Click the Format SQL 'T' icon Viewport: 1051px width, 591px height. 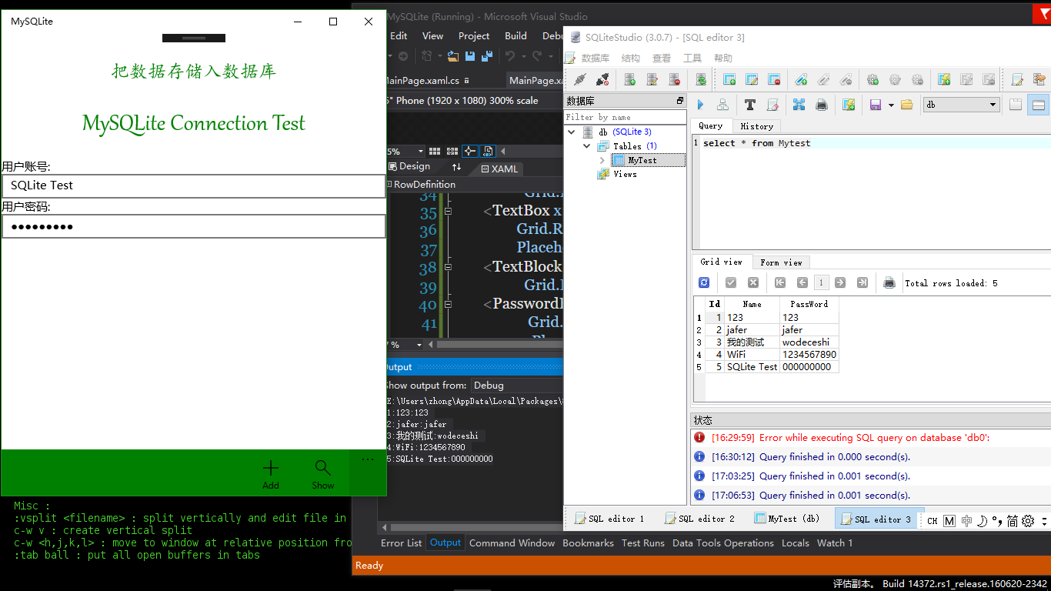(749, 105)
